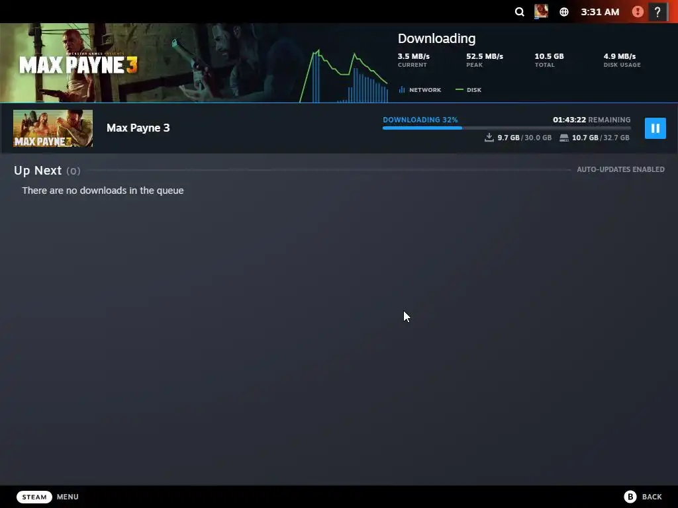Click the network and disk activity graph
This screenshot has height=508, width=678.
pyautogui.click(x=344, y=76)
